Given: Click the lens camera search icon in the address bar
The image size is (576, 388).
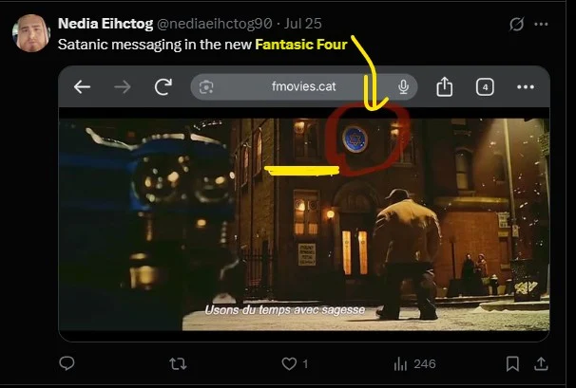Looking at the screenshot, I should coord(206,87).
